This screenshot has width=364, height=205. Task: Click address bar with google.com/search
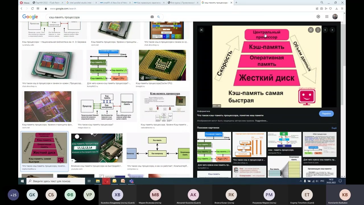click(x=63, y=9)
